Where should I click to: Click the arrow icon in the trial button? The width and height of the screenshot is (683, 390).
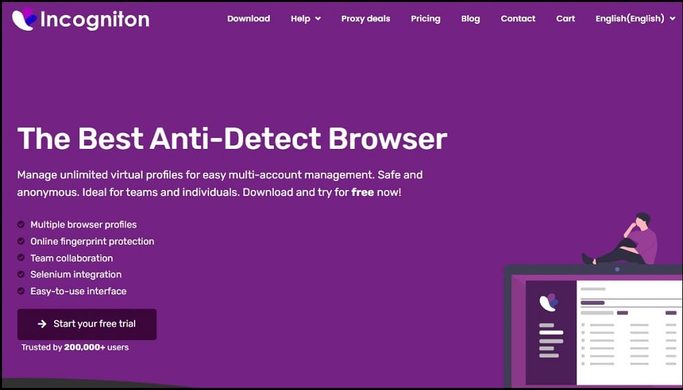[42, 324]
